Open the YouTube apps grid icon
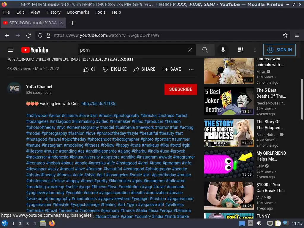This screenshot has width=304, height=228. [x=240, y=50]
